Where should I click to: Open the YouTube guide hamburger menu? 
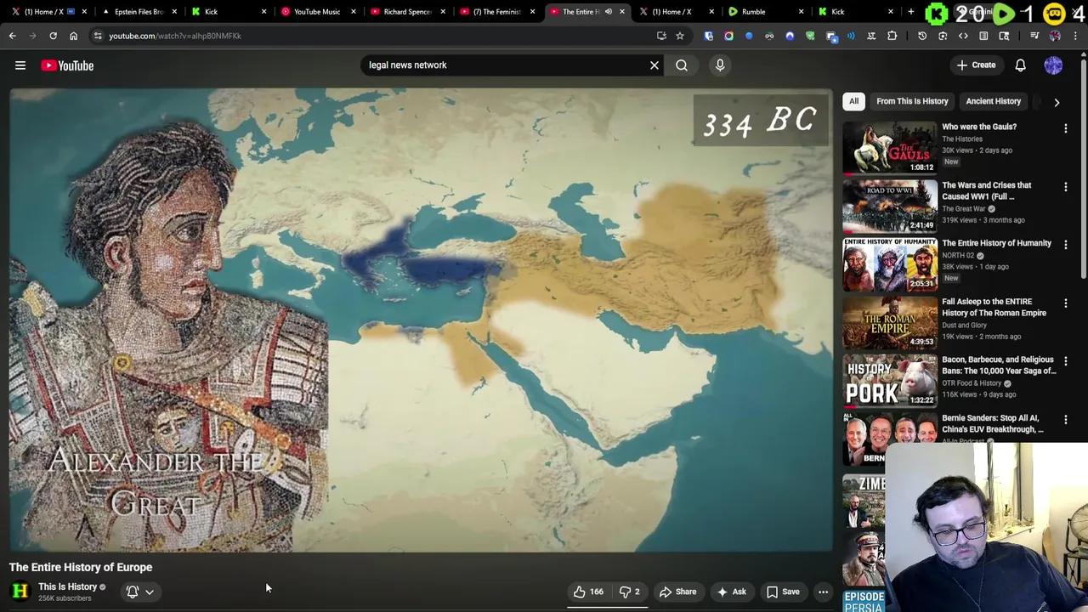tap(20, 65)
